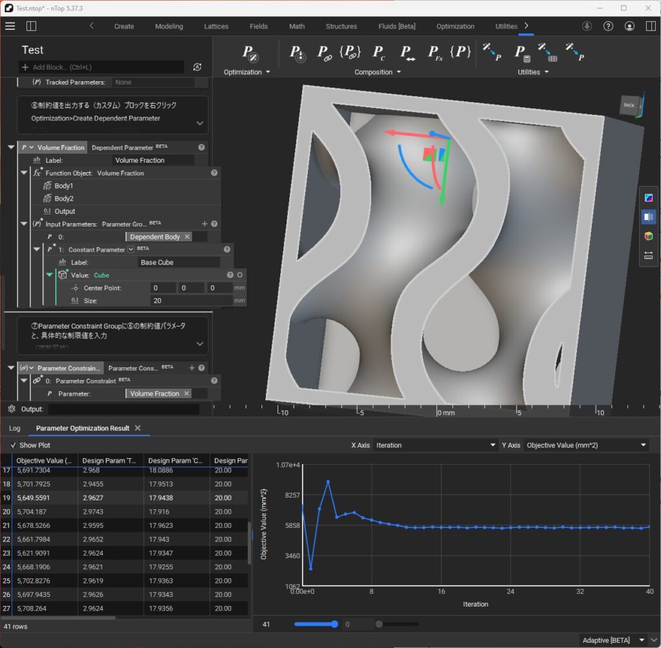Viewport: 661px width, 648px height.
Task: Click the Optimize Parameters icon in ribbon
Action: point(250,54)
